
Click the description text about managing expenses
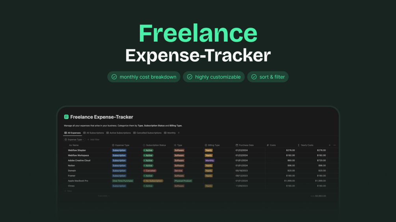(123, 126)
